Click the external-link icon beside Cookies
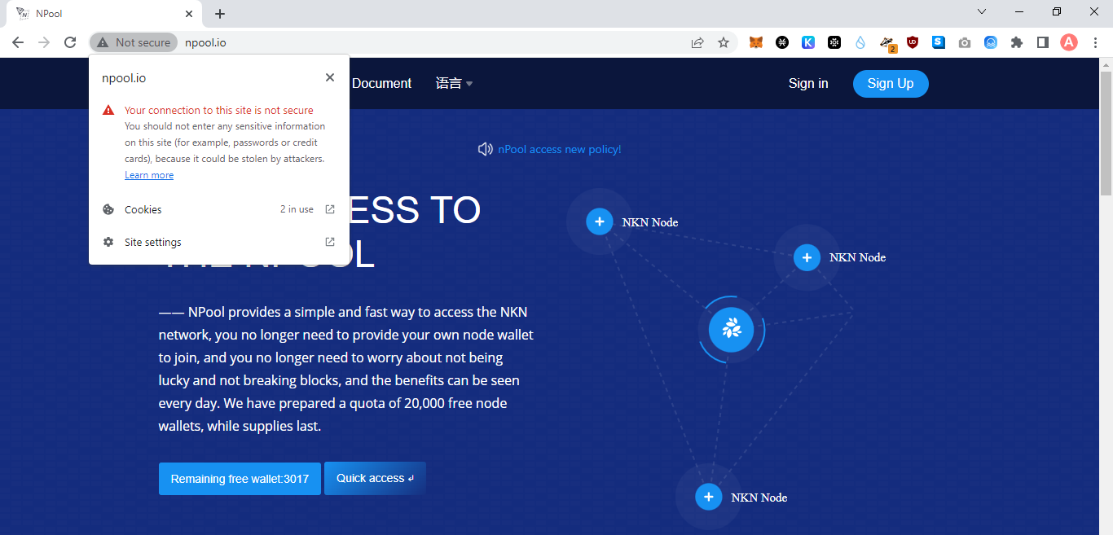Viewport: 1113px width, 535px height. pos(330,209)
